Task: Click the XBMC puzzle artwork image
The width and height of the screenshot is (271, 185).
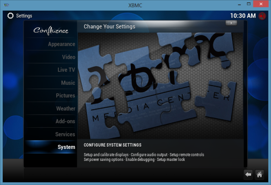Action: click(x=160, y=86)
